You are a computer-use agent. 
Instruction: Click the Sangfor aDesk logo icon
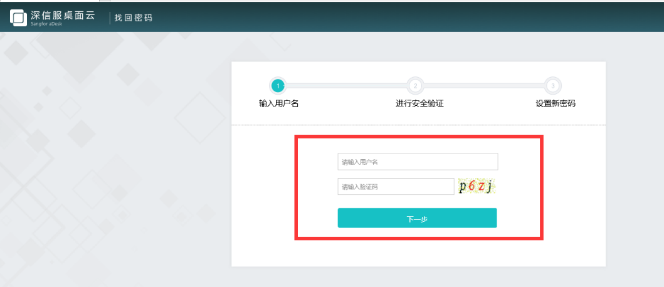(x=18, y=18)
